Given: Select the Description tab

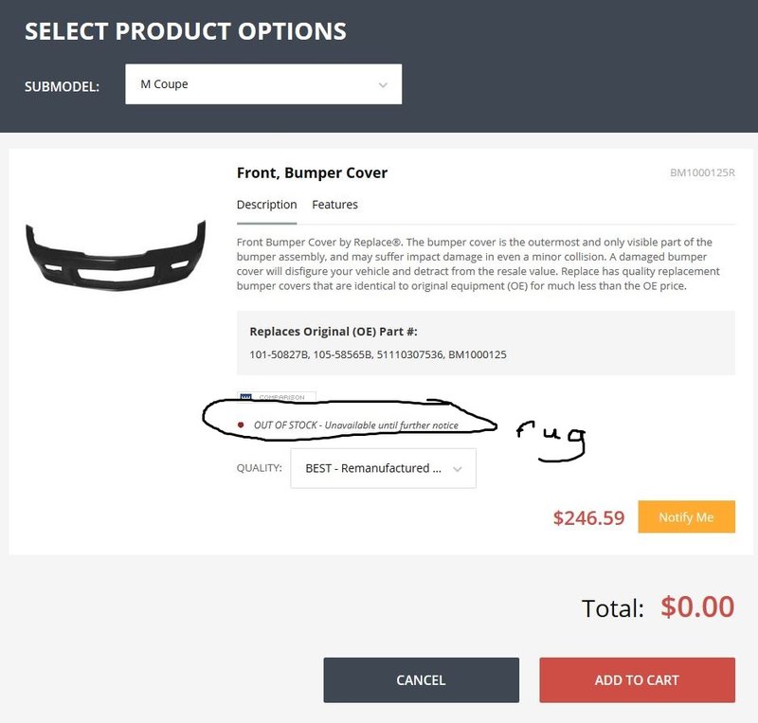Looking at the screenshot, I should point(267,205).
